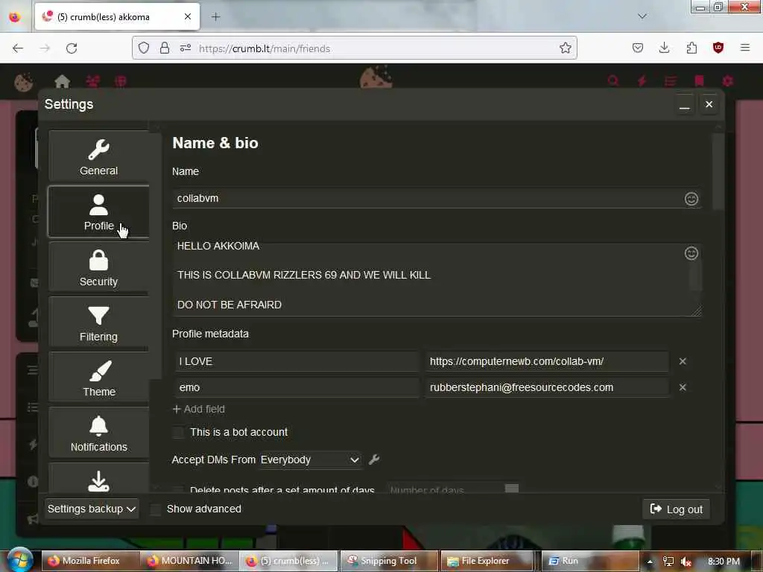Open the Firefox application menu

[x=745, y=48]
